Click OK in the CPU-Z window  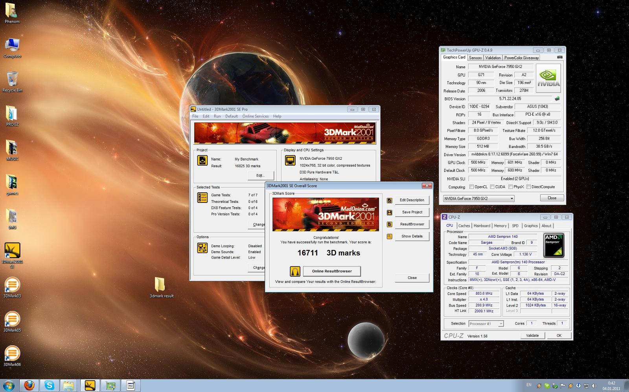click(559, 335)
